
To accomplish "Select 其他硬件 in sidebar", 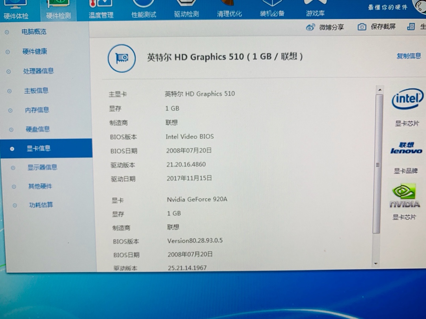I will coord(40,186).
